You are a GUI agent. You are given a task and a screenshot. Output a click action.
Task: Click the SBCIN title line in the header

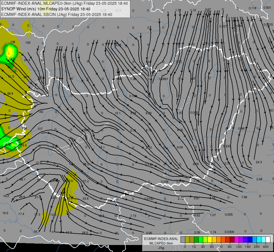[x=57, y=15]
